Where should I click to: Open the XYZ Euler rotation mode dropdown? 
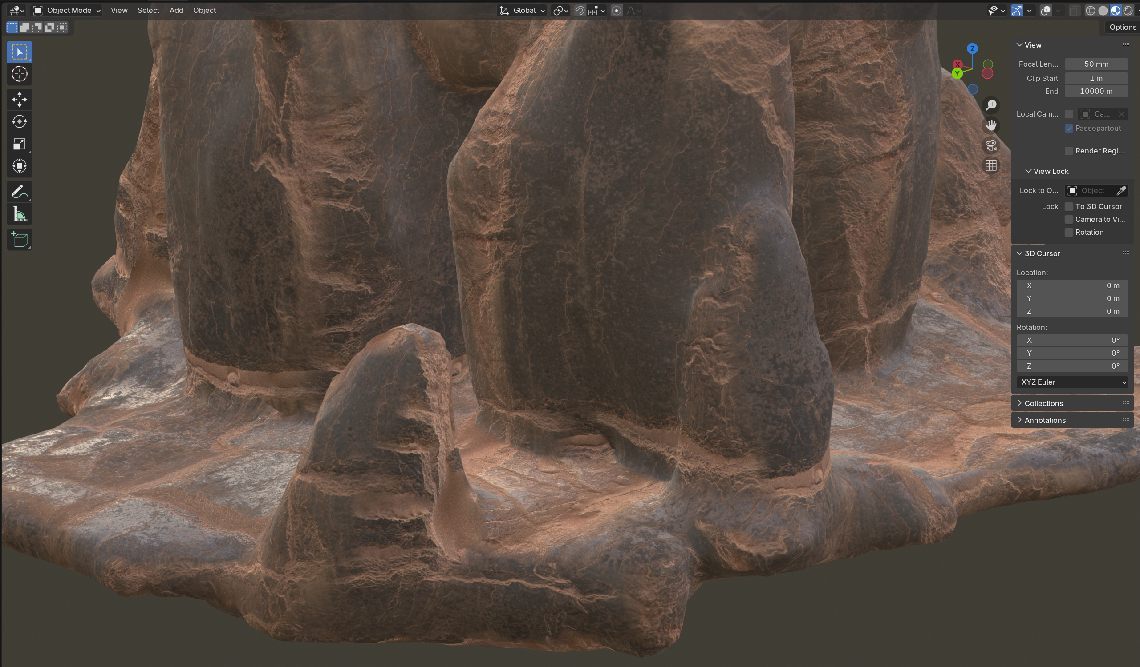1072,382
